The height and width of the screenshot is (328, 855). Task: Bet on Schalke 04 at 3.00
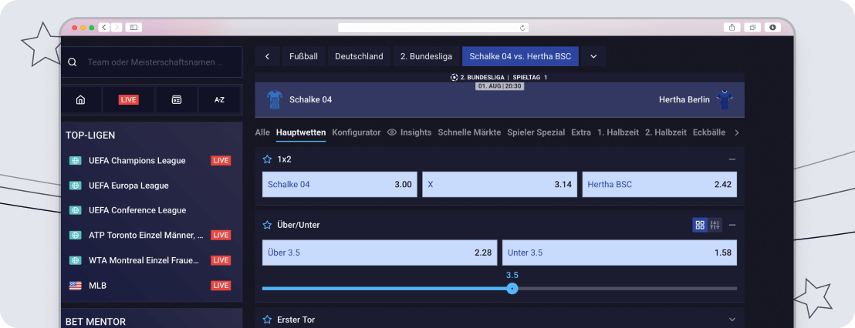[x=340, y=184]
